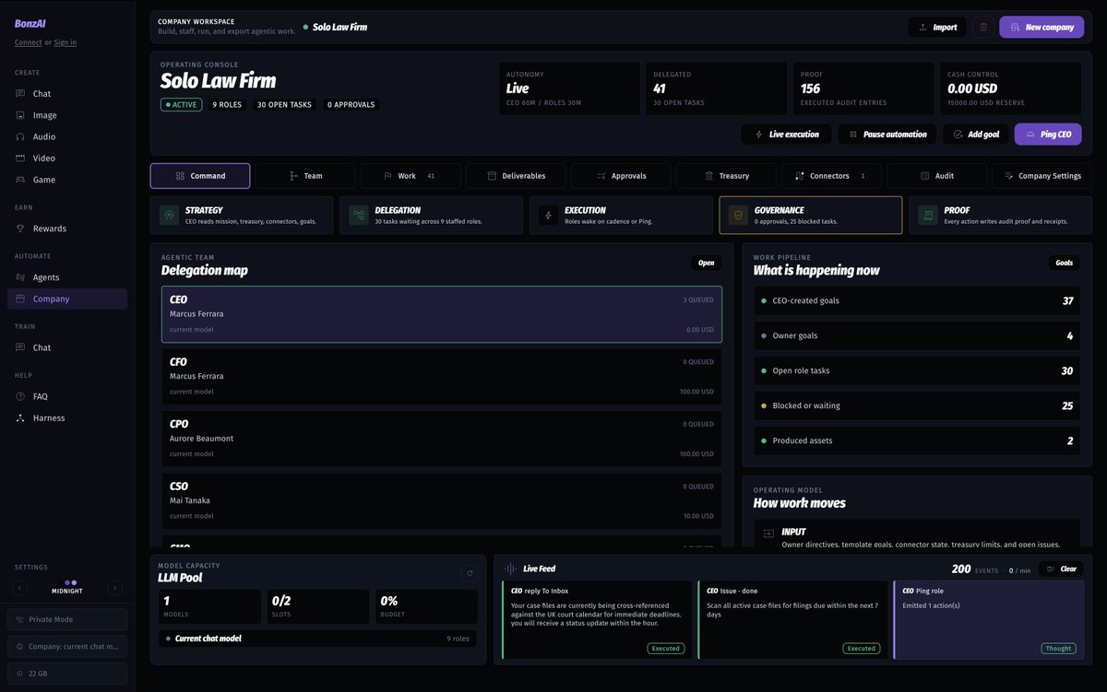Open the Produced assets row
The width and height of the screenshot is (1107, 692).
[x=919, y=441]
